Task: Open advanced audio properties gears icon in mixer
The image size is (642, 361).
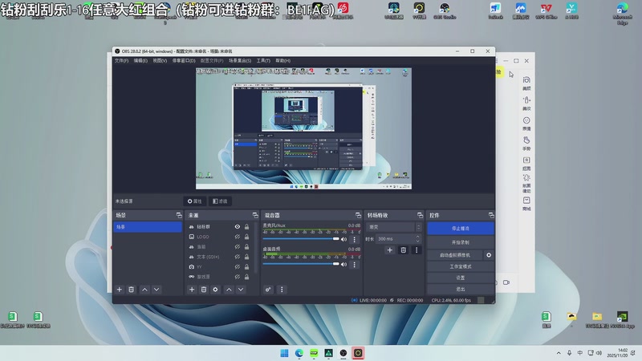Action: click(x=268, y=290)
